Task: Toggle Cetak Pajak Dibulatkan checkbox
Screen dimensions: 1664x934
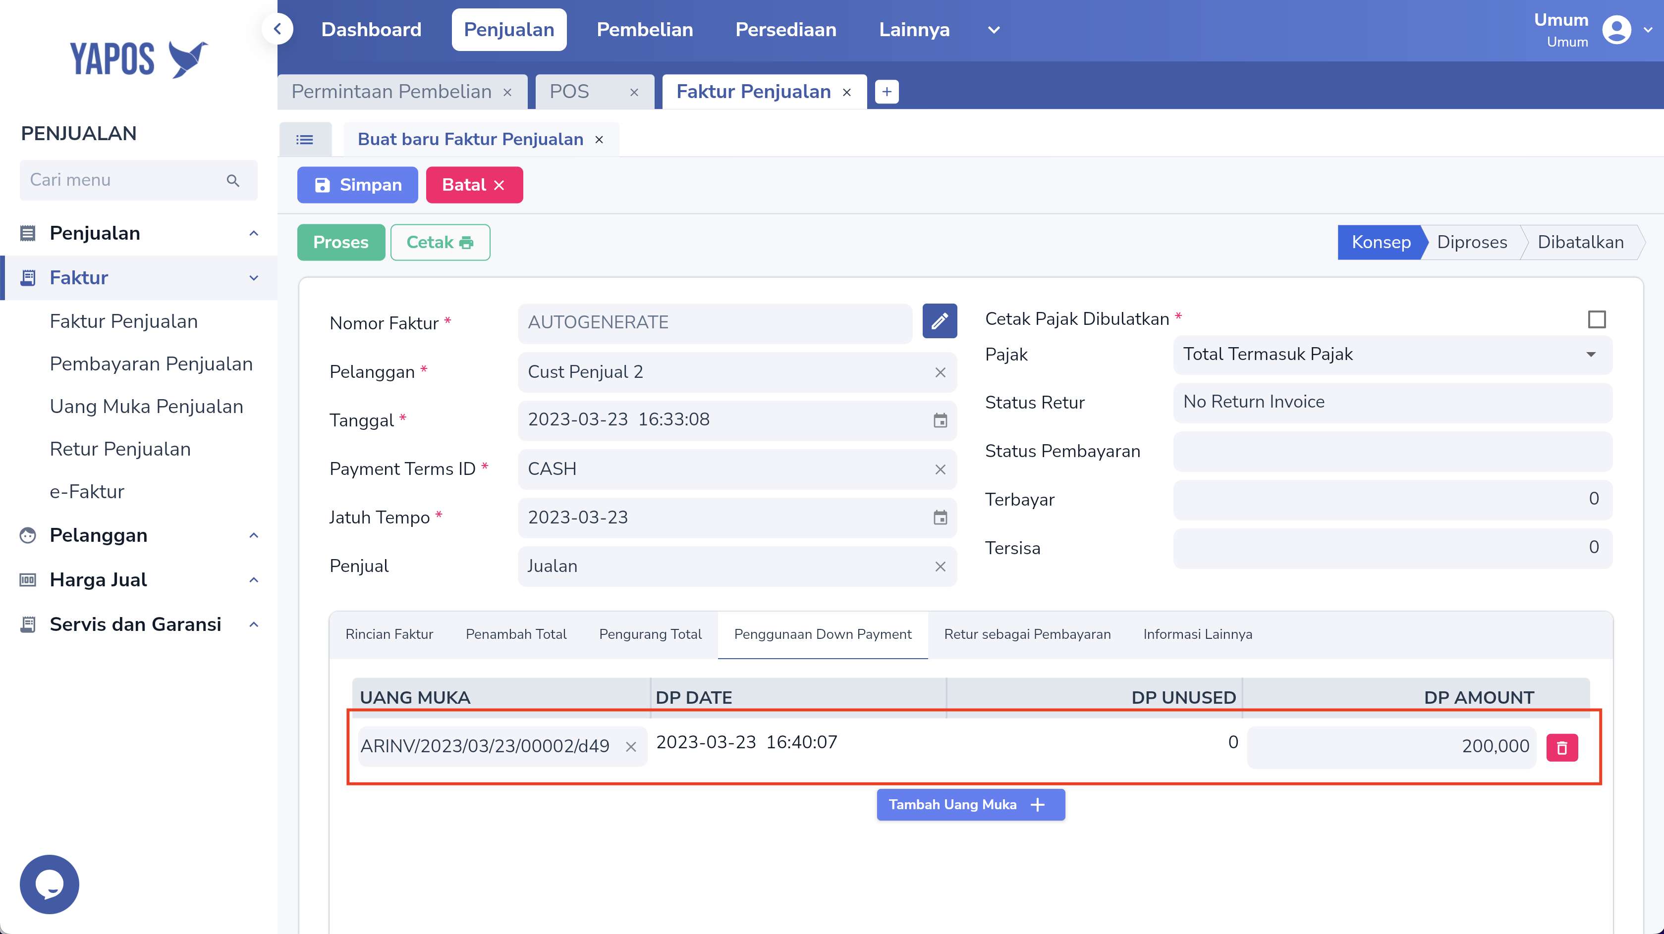Action: (1596, 319)
